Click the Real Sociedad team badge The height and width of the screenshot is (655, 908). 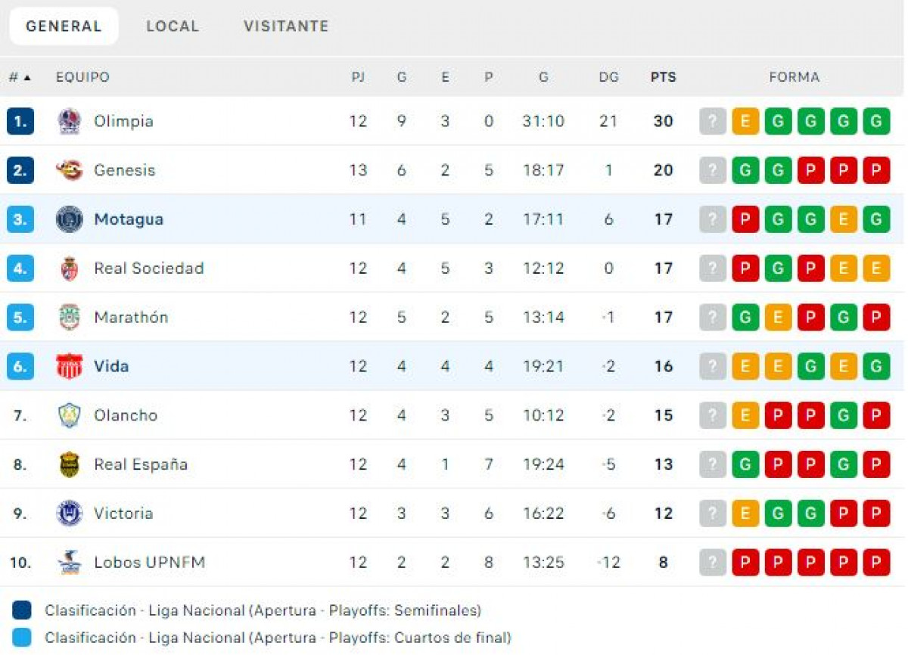70,269
